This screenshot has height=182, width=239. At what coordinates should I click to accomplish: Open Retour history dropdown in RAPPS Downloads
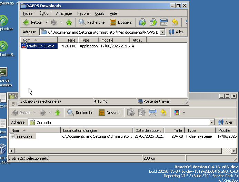pyautogui.click(x=46, y=22)
